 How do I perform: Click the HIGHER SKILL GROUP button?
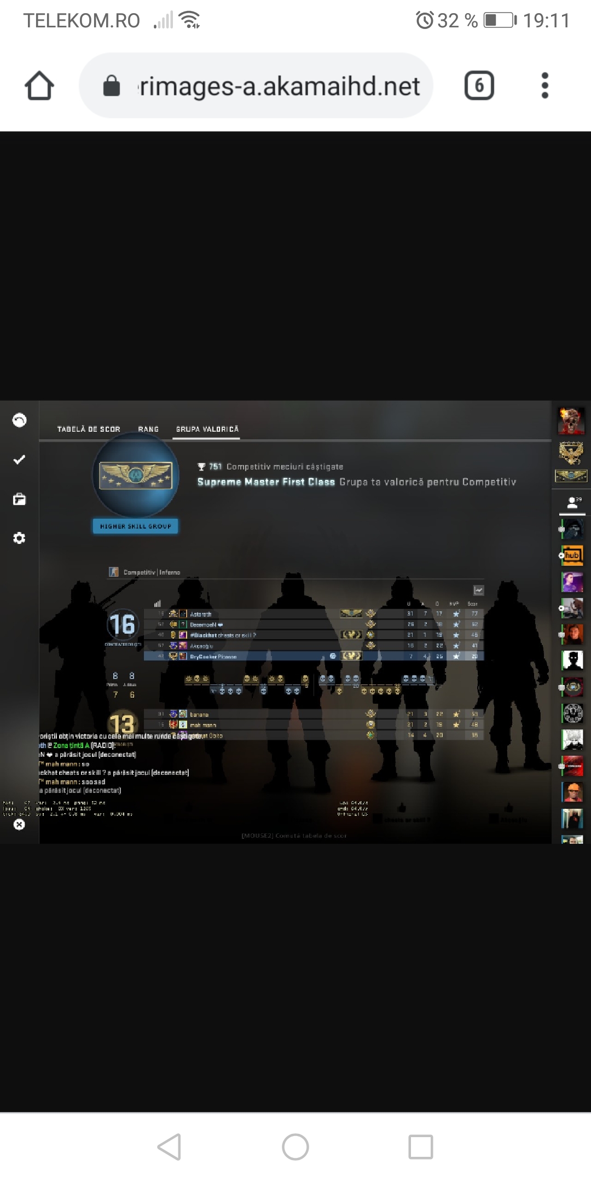point(136,526)
